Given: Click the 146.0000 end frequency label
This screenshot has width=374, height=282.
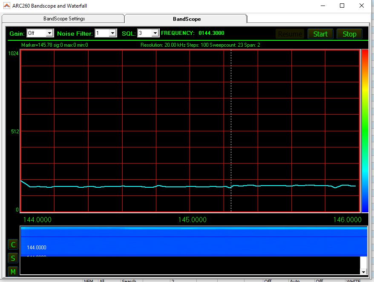Looking at the screenshot, I should coord(347,220).
